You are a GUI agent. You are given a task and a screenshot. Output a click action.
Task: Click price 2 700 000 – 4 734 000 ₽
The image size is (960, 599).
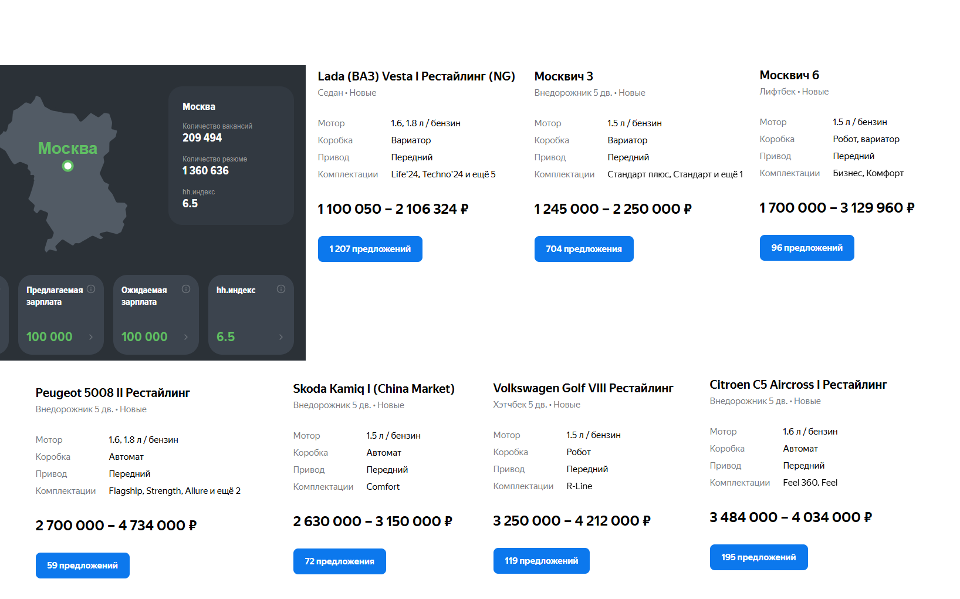[x=116, y=526]
